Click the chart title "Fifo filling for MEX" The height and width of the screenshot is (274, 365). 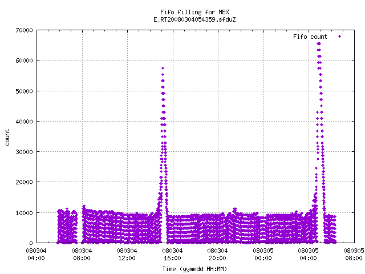tap(194, 12)
